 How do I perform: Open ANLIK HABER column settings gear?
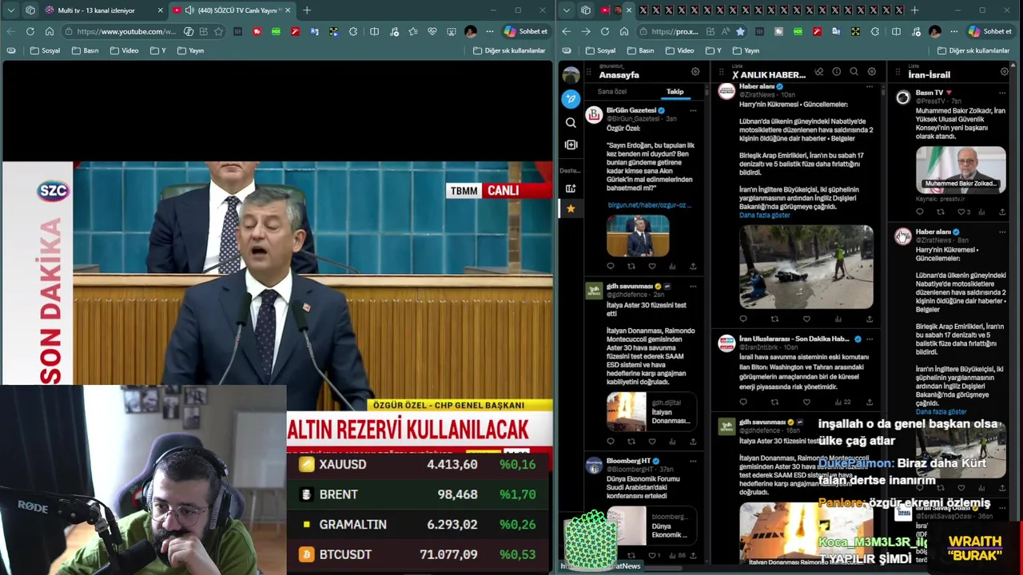click(x=872, y=71)
